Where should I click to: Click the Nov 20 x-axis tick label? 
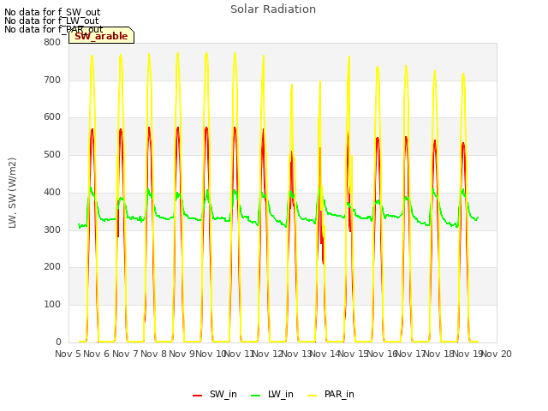497,354
